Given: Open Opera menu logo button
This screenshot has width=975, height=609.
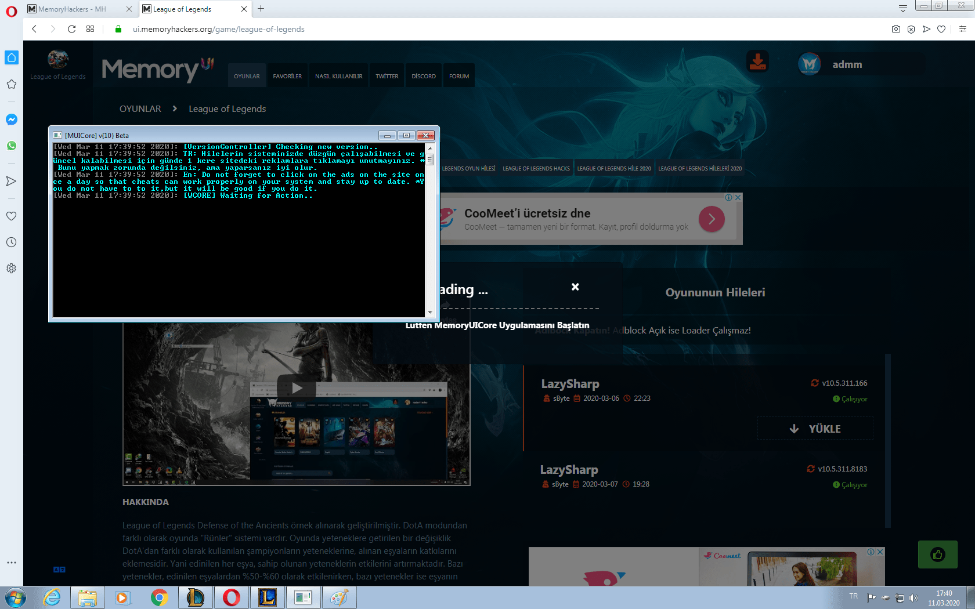Looking at the screenshot, I should [x=11, y=12].
